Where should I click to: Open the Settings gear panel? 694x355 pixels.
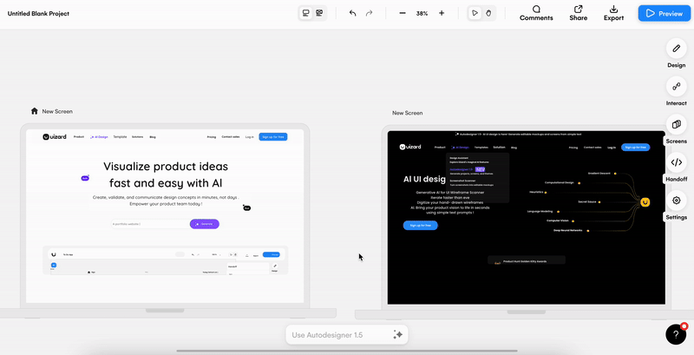tap(677, 206)
